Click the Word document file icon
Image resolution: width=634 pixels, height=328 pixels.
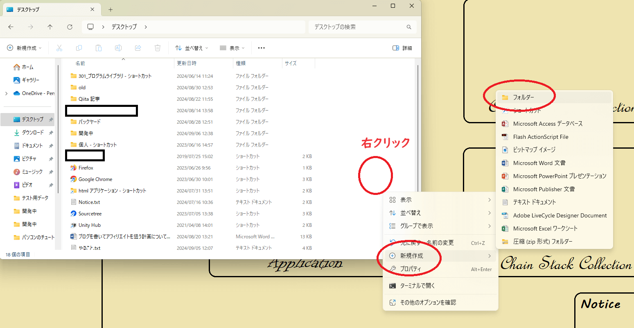[x=74, y=237]
